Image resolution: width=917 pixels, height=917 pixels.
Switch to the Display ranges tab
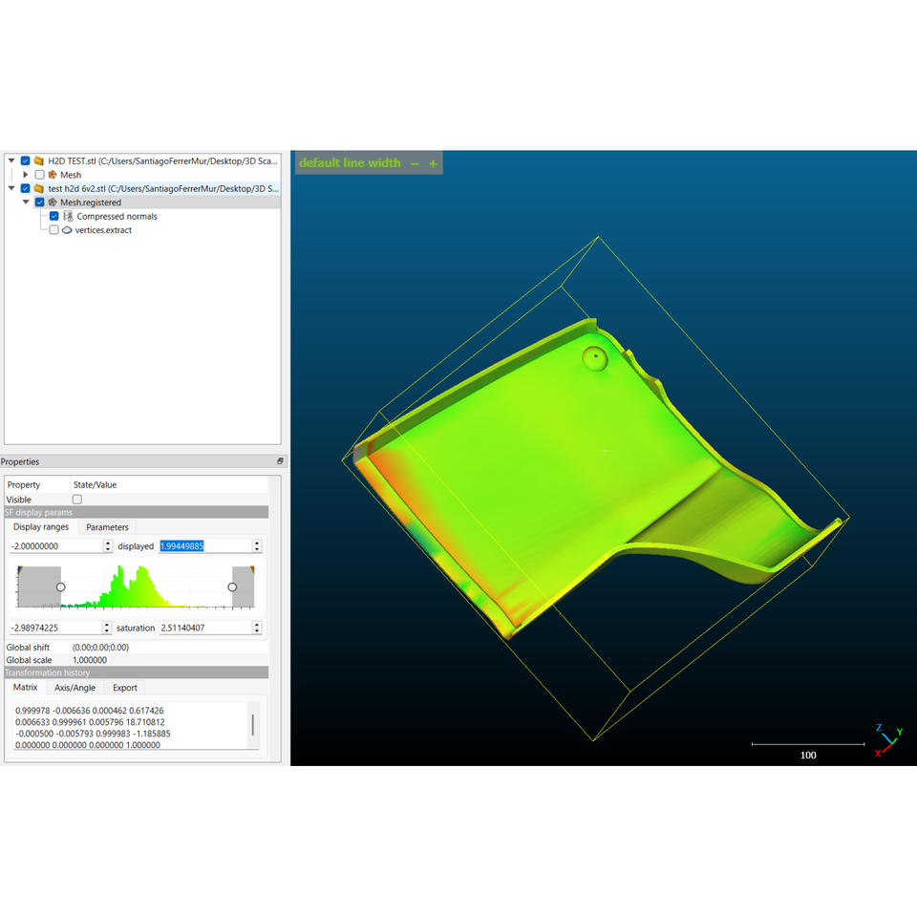click(41, 527)
